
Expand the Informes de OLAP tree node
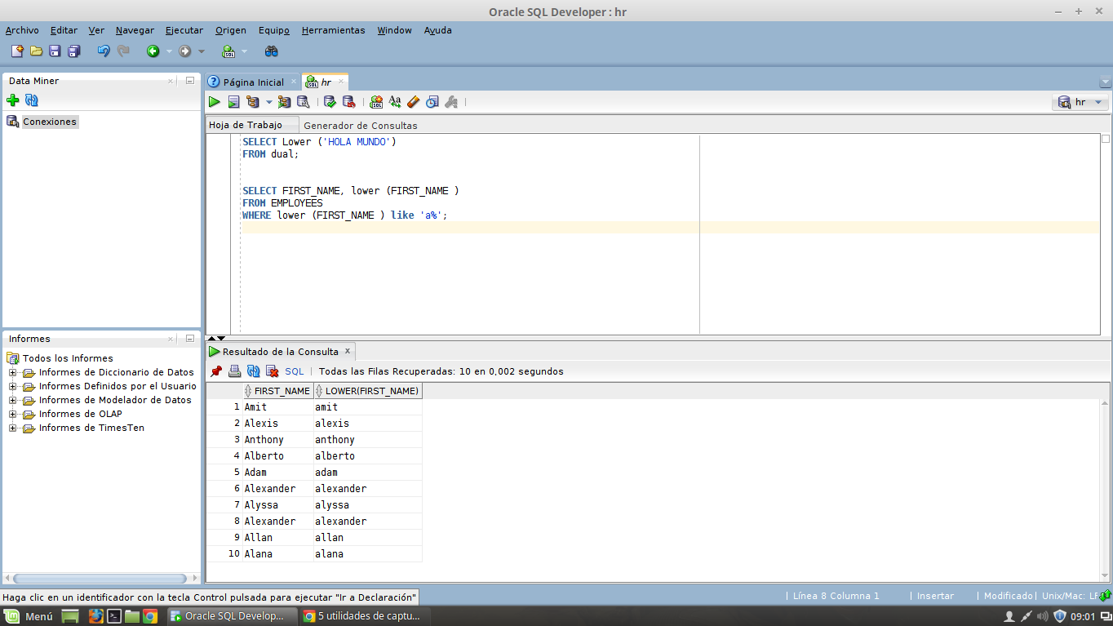(12, 415)
